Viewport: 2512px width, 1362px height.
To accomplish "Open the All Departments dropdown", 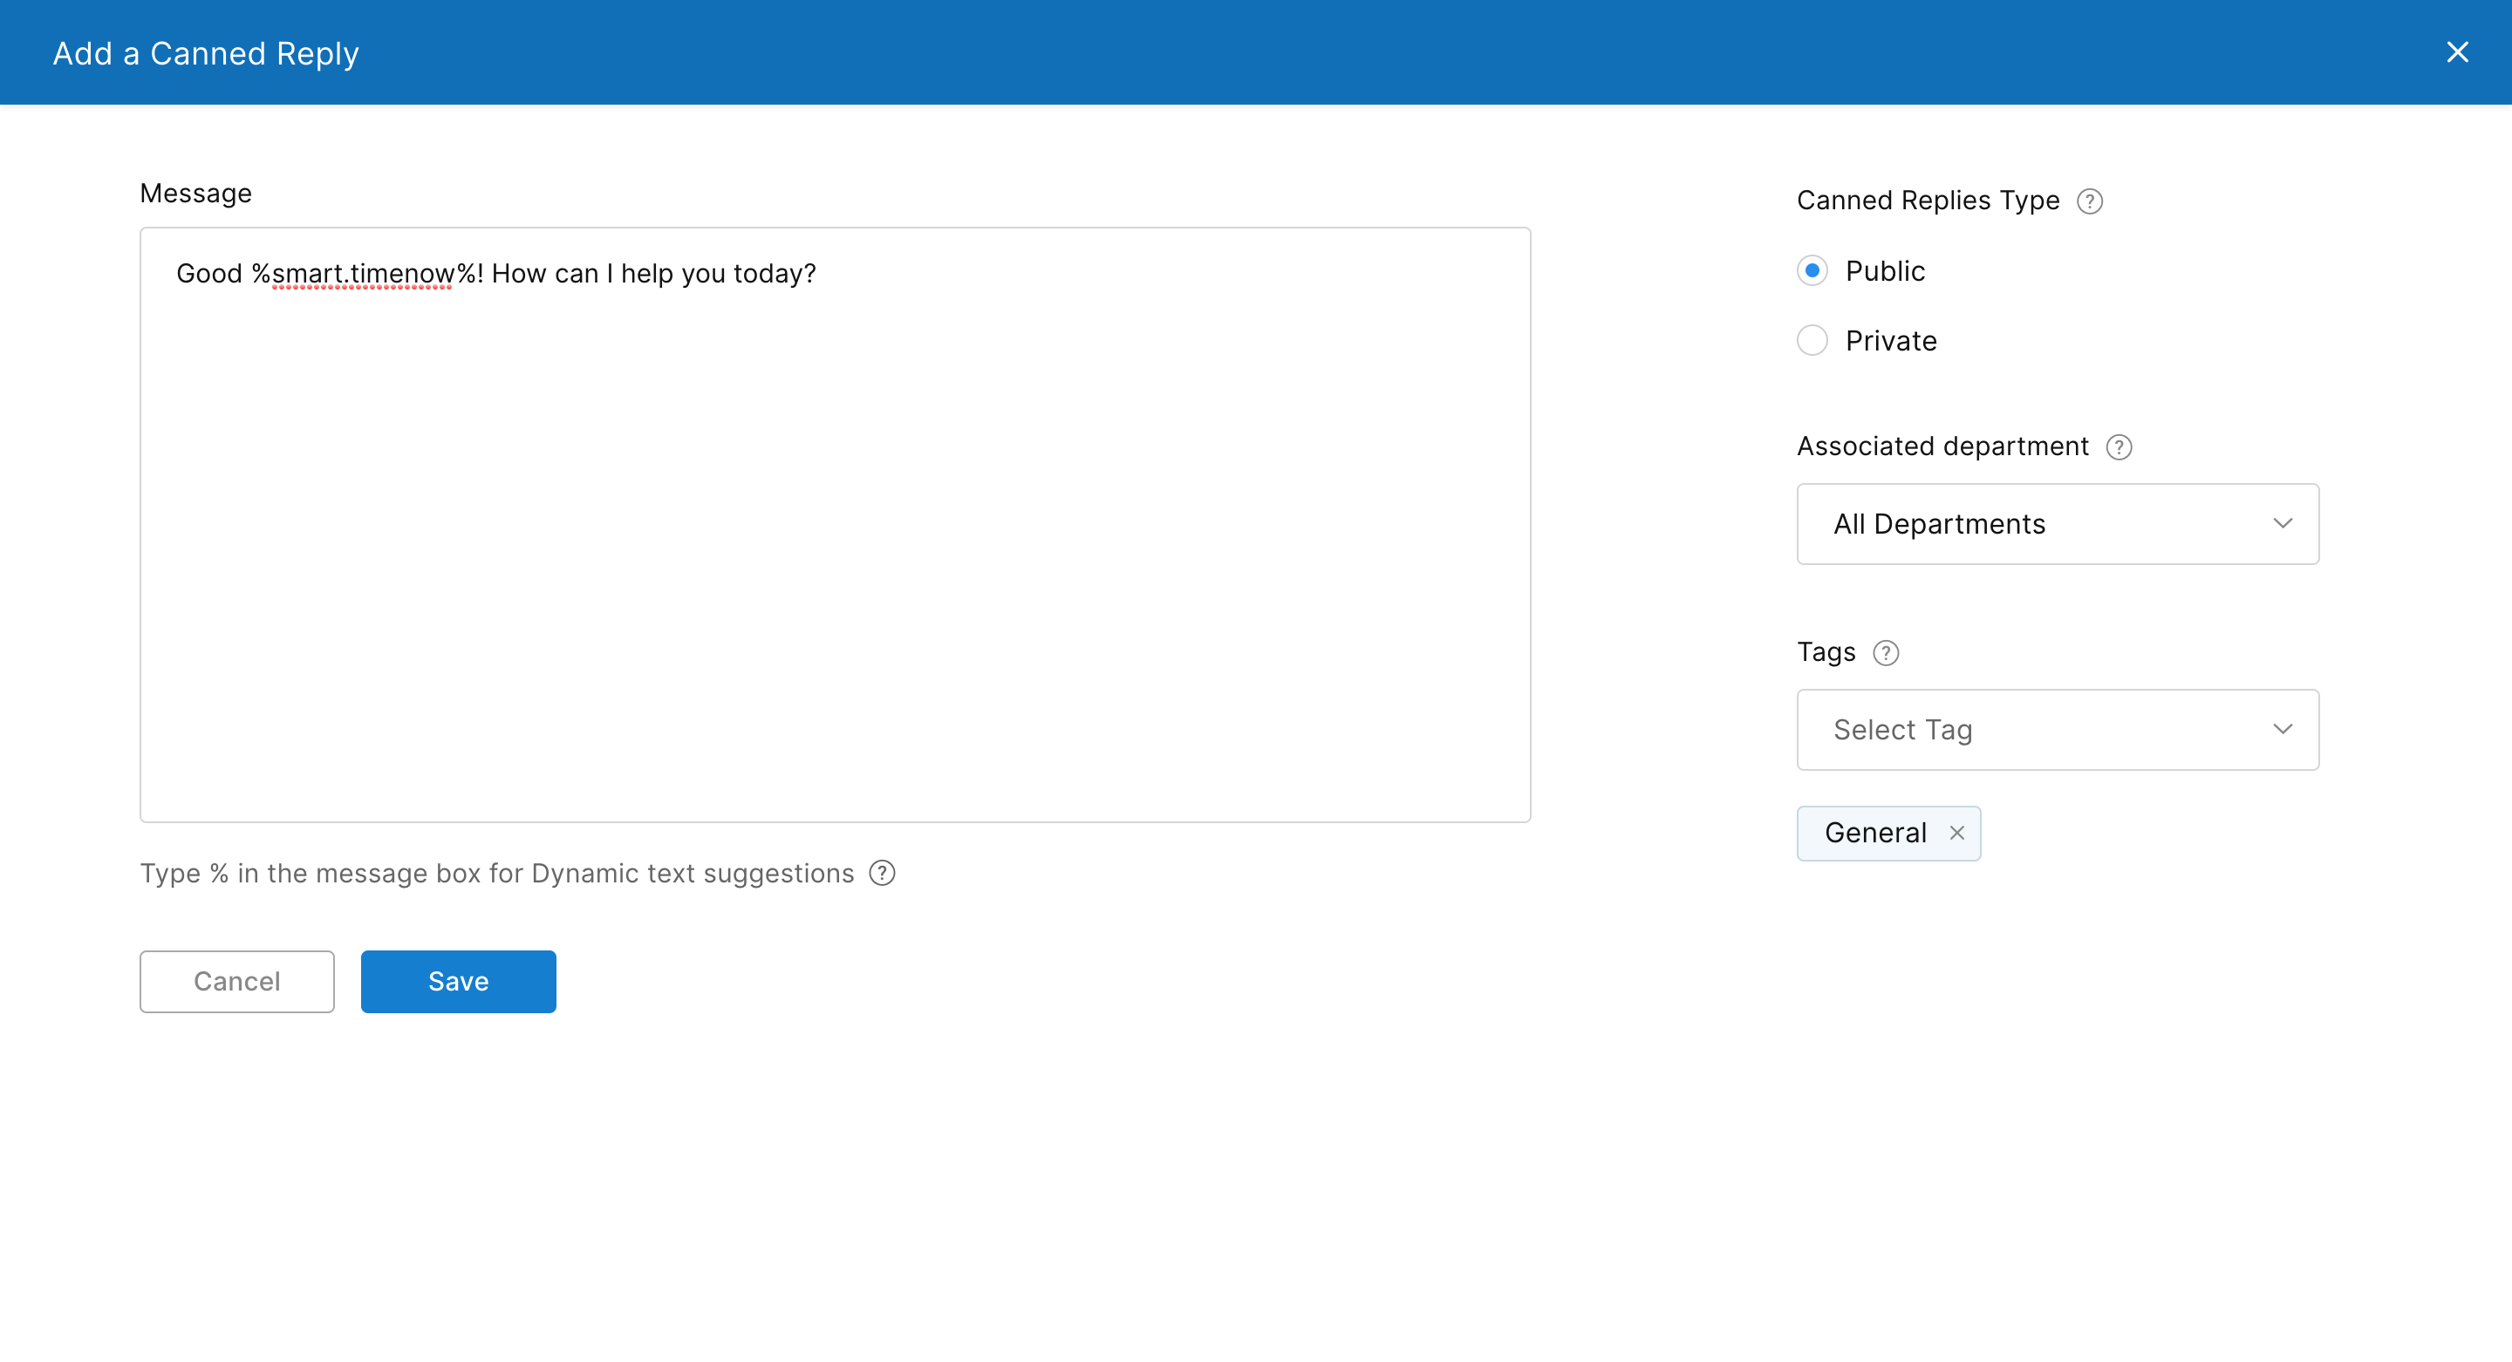I will pos(2056,523).
